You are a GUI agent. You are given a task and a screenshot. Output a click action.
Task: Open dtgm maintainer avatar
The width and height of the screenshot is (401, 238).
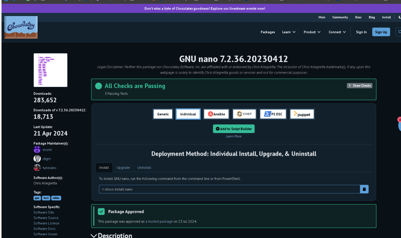click(37, 159)
